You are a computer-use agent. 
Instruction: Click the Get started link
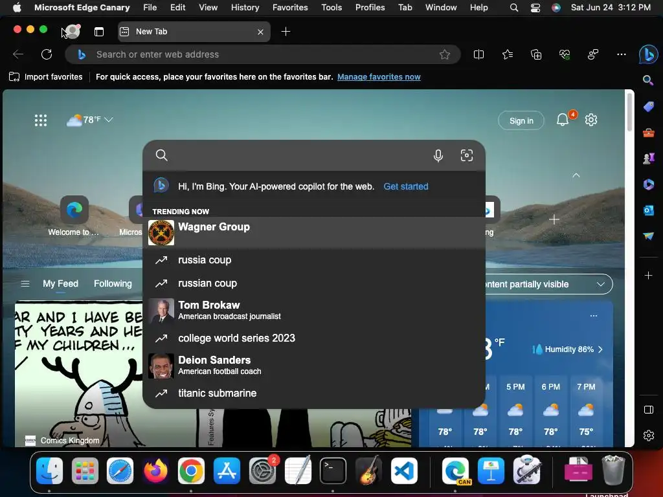point(405,186)
